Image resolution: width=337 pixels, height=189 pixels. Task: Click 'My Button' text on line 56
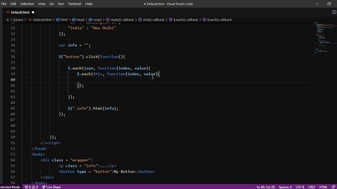point(124,172)
